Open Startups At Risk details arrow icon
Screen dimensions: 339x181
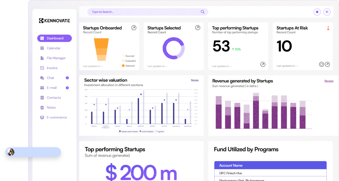click(327, 64)
